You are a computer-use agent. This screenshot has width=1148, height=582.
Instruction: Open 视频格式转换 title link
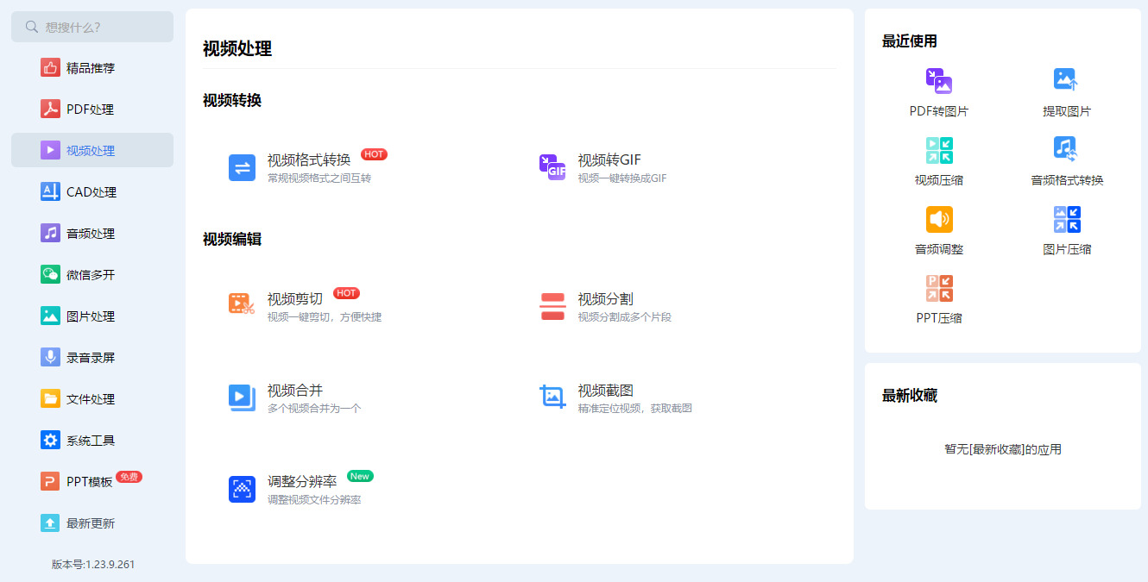point(309,160)
